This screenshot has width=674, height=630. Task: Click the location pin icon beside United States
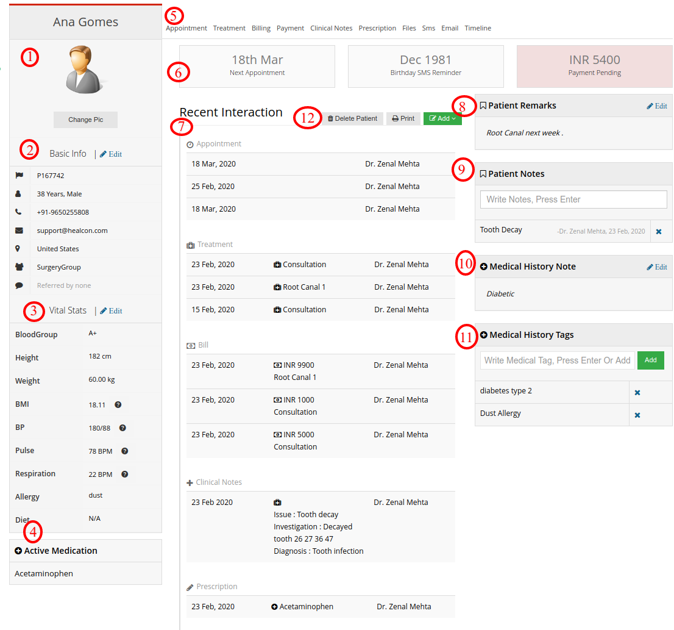tap(18, 249)
